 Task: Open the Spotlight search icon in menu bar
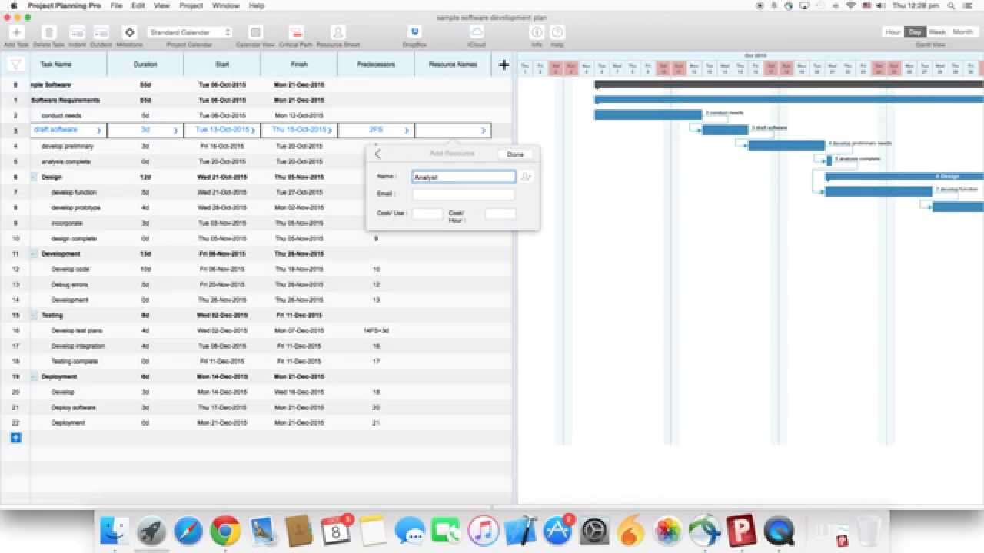[x=950, y=5]
